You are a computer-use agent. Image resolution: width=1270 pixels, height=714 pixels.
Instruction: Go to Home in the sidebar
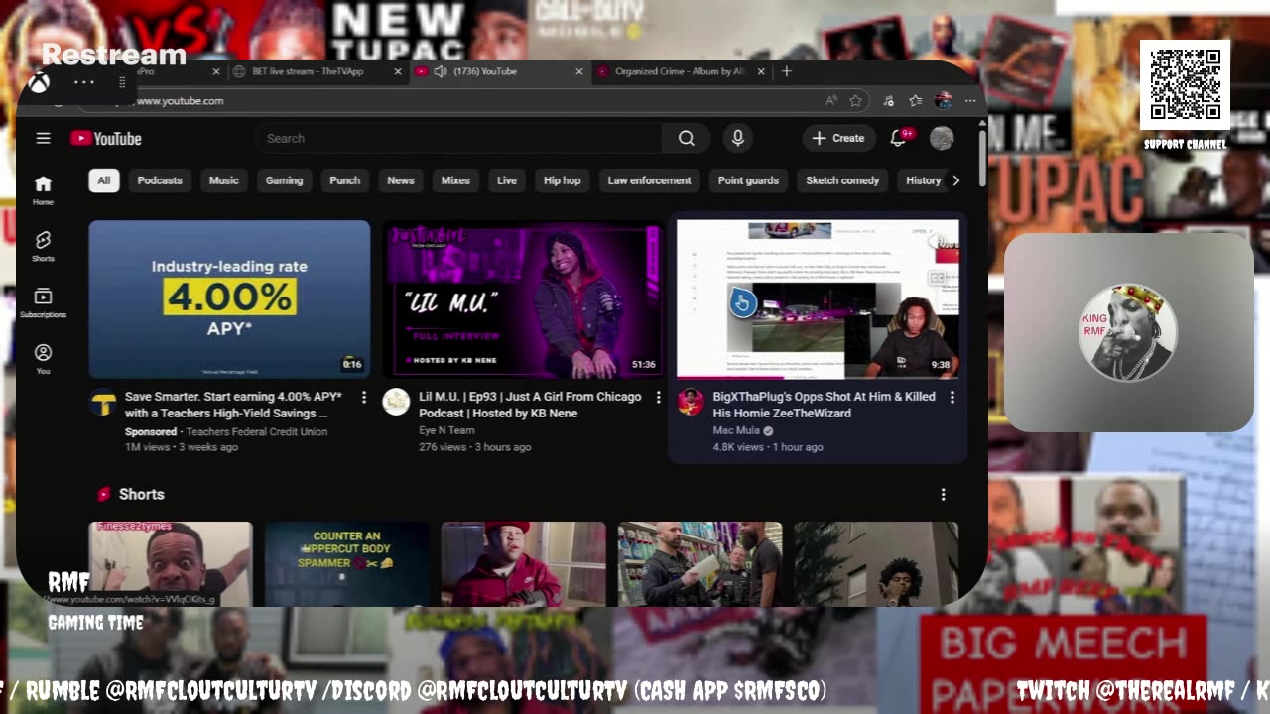pyautogui.click(x=43, y=189)
